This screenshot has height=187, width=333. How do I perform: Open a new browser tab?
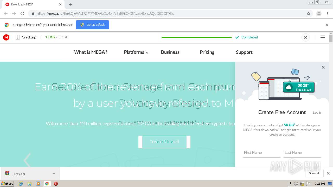coord(70,4)
